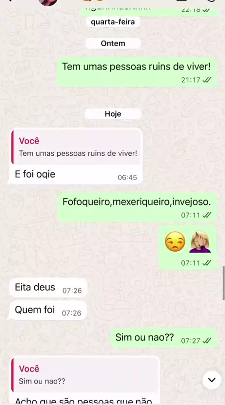The image size is (225, 405).
Task: Tap the double check marks beside 07:27
Action: tap(207, 341)
